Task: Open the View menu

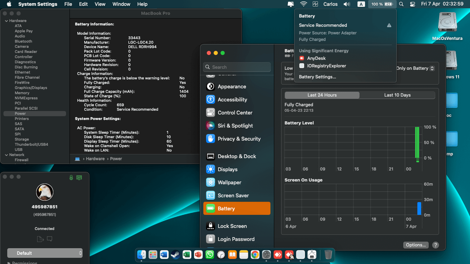Action: click(x=100, y=4)
